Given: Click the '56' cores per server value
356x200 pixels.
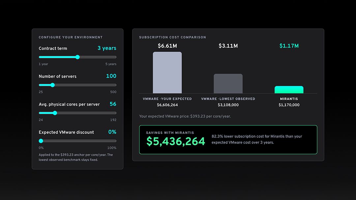Looking at the screenshot, I should [113, 104].
